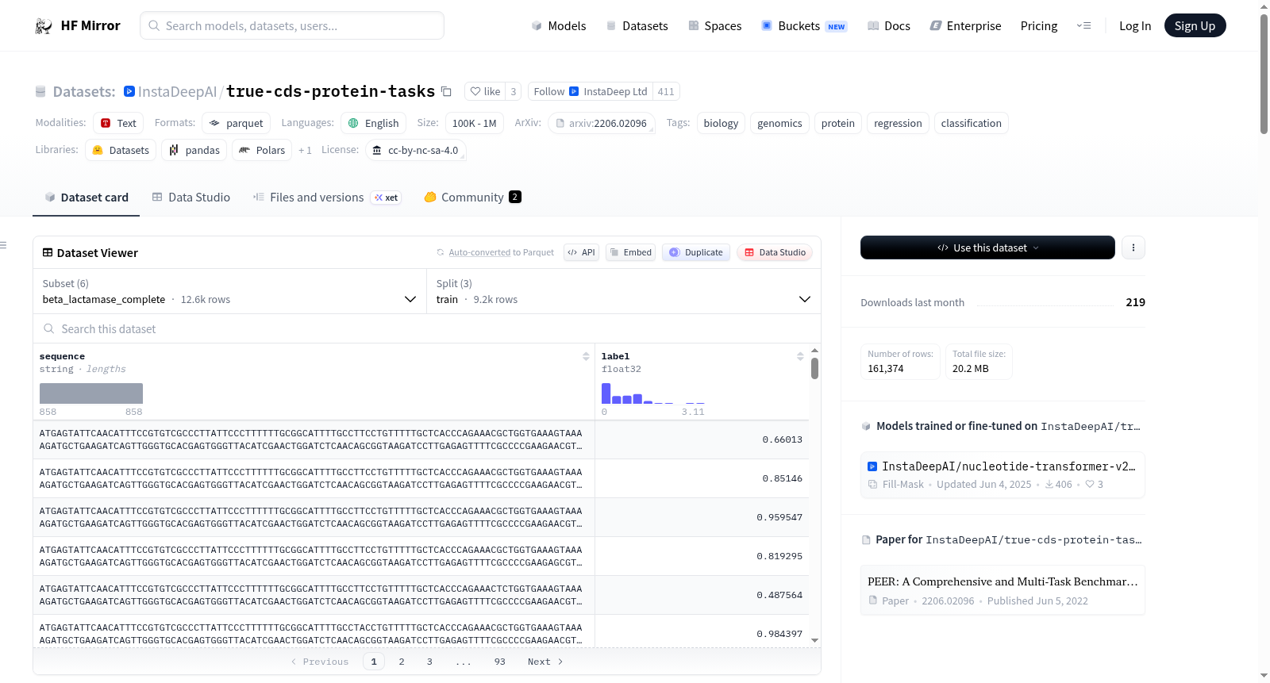Select the table row with label 0.66013
The height and width of the screenshot is (683, 1270).
pos(421,439)
